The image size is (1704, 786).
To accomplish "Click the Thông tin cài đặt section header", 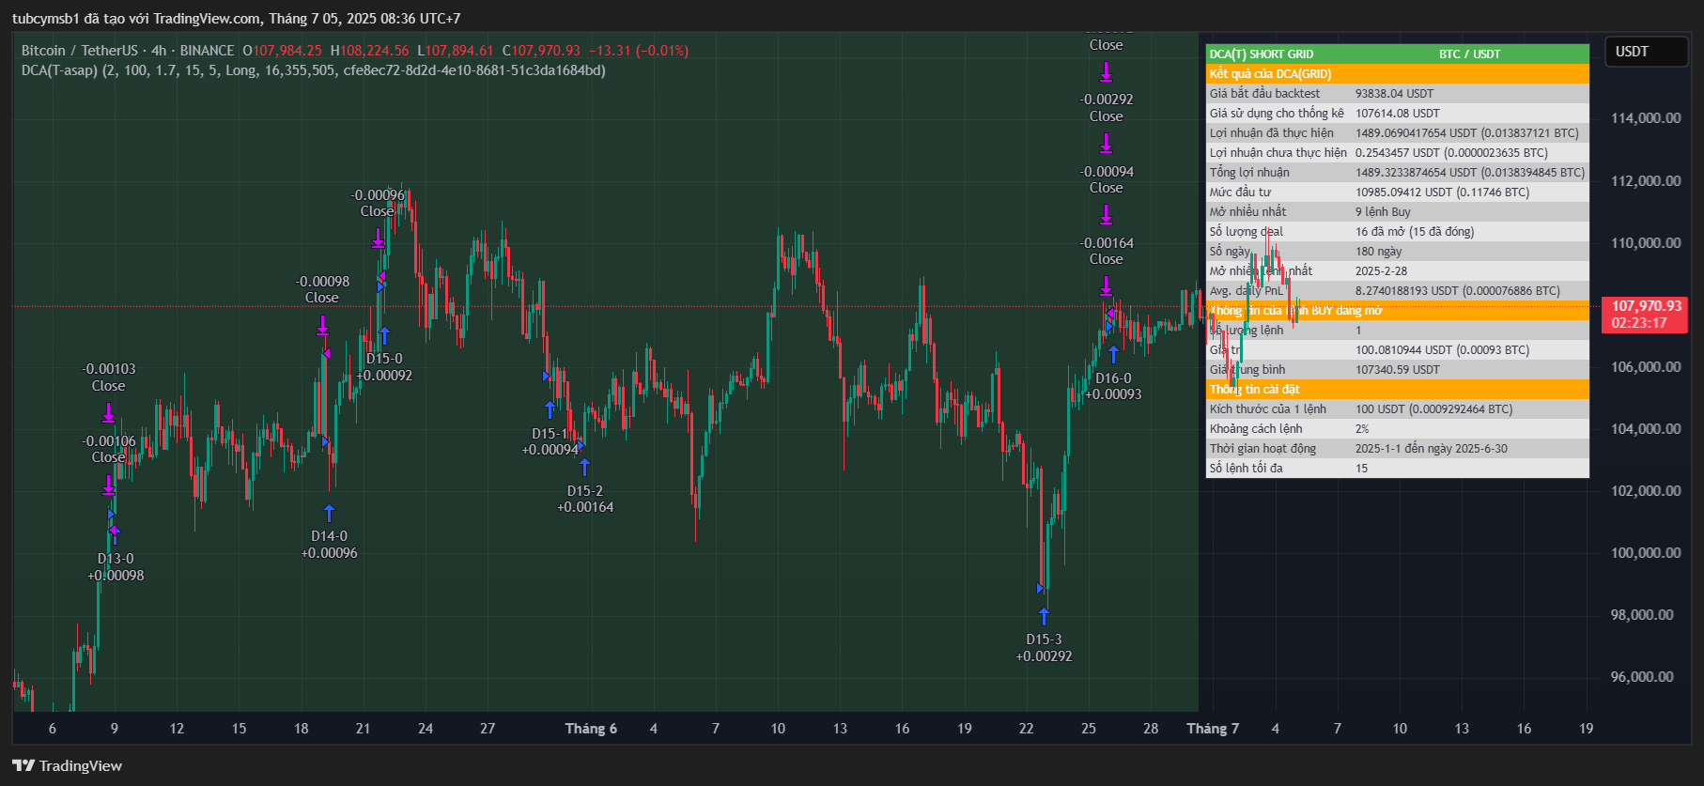I will [x=1398, y=390].
